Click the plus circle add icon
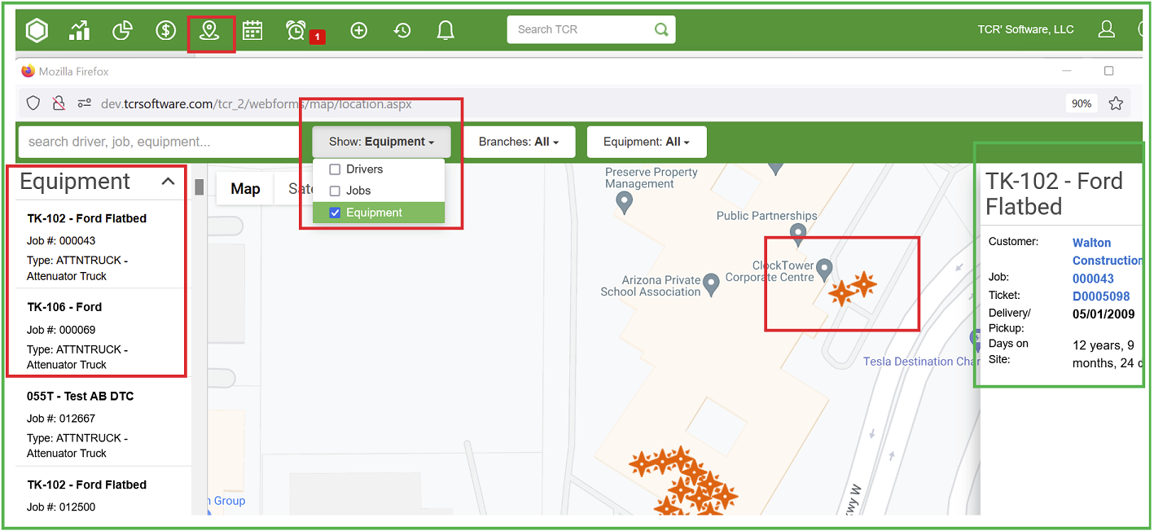Screen dimensions: 1154x531 click(x=359, y=30)
